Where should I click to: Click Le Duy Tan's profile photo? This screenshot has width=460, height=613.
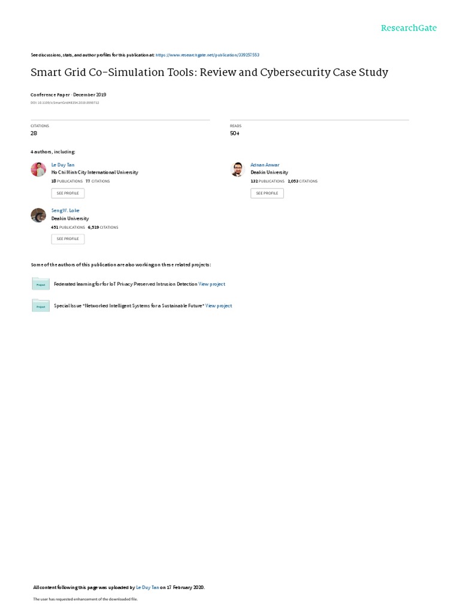click(38, 169)
